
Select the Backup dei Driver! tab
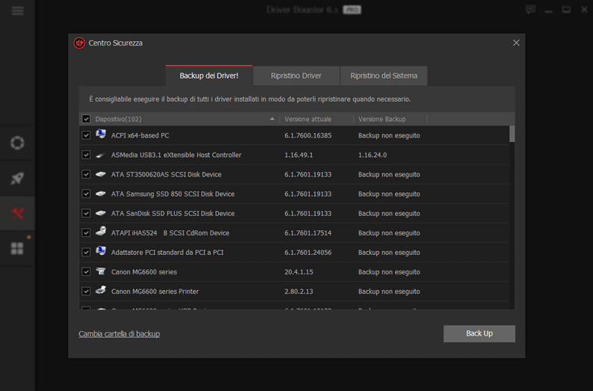209,76
